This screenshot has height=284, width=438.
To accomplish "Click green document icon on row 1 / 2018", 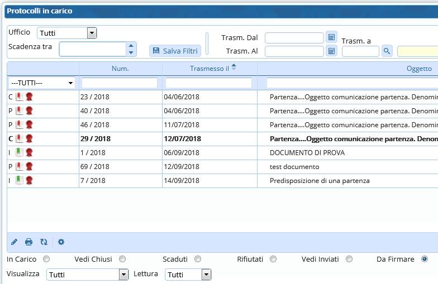I will 20,152.
